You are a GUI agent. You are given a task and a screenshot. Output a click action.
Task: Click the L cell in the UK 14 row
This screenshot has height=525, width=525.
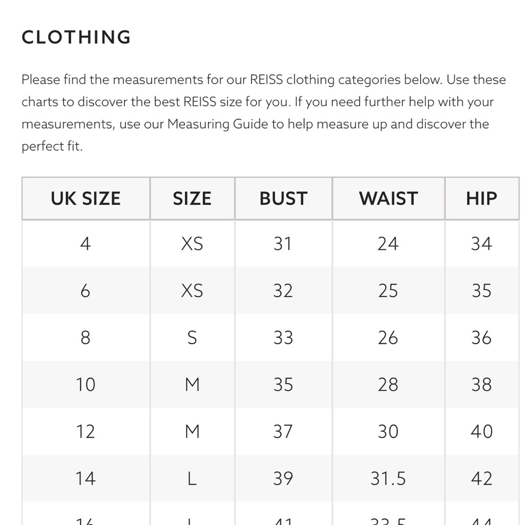coord(192,478)
